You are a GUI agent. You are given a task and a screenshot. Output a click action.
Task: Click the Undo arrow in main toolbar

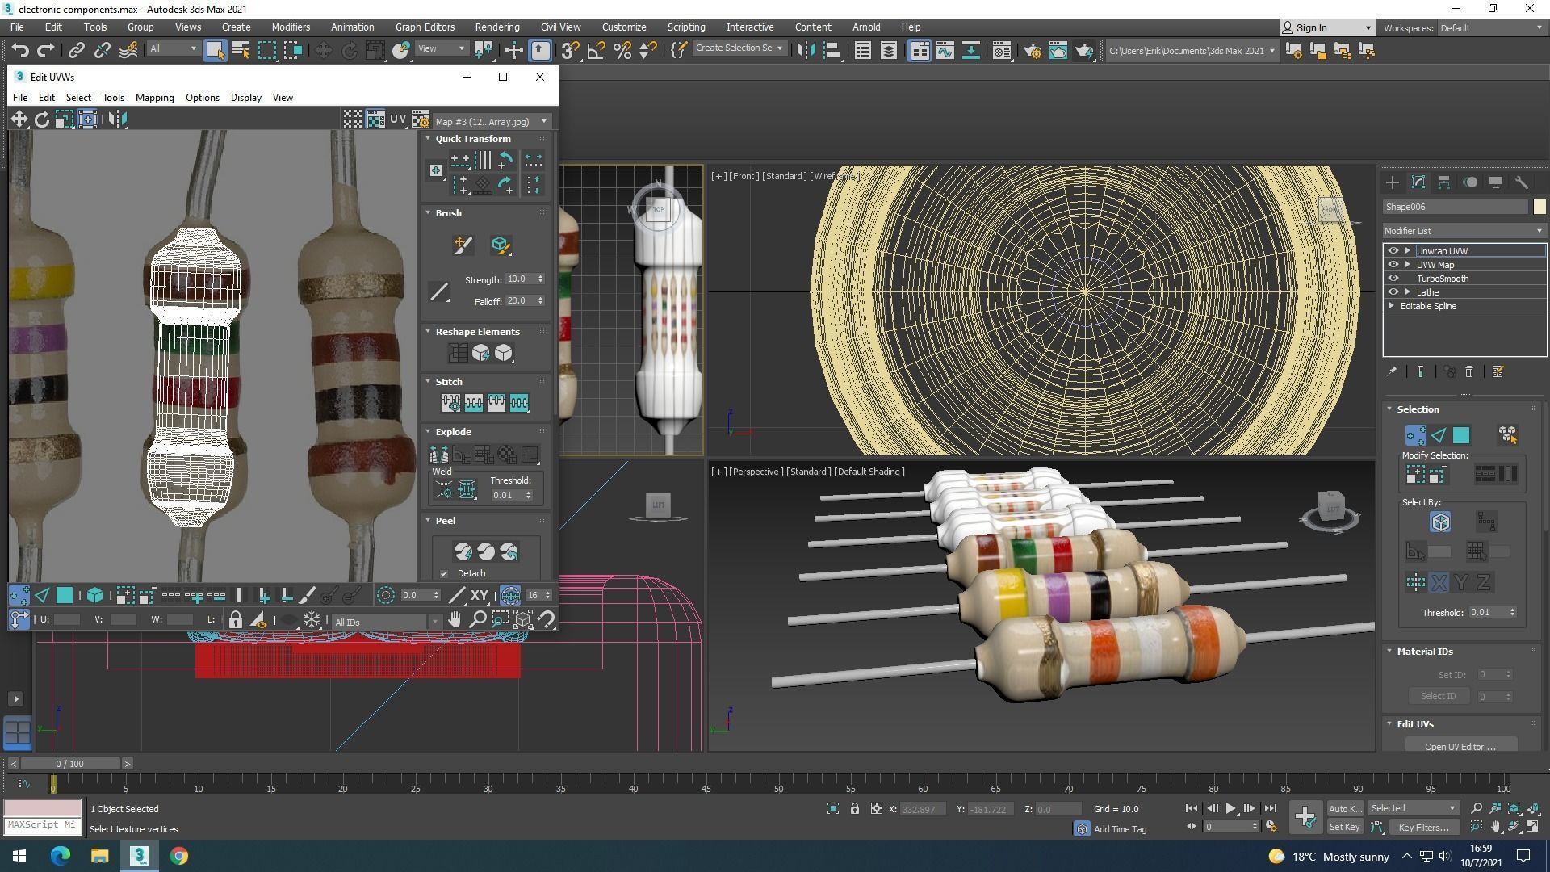coord(20,51)
